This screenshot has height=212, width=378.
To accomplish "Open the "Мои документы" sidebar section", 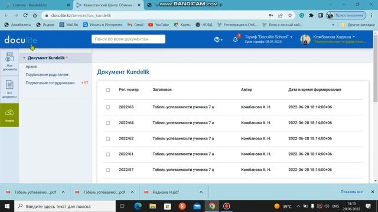I will 9,62.
